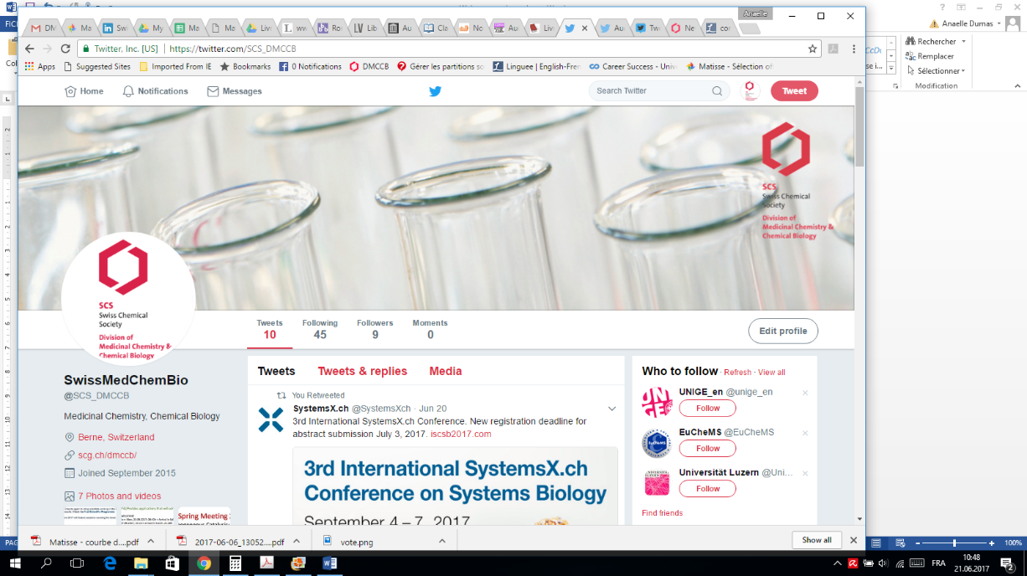Open the scg.ch/dmccb/ profile link

pyautogui.click(x=106, y=455)
